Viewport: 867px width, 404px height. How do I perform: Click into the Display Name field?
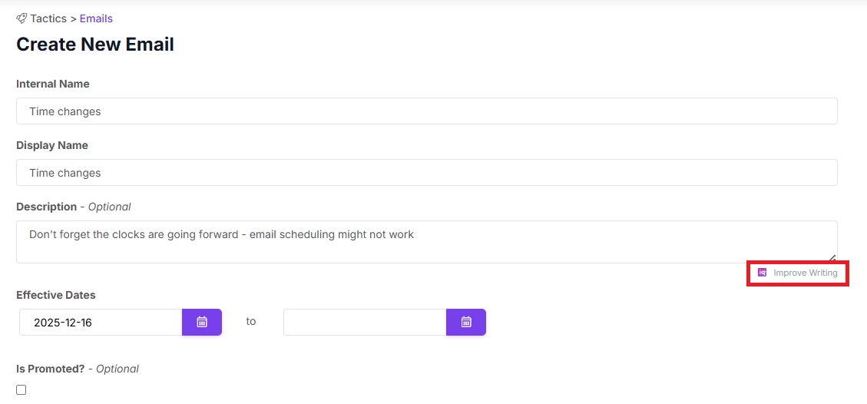426,173
